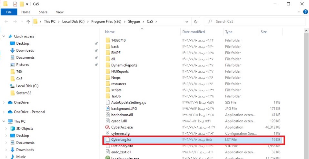Image resolution: width=309 pixels, height=159 pixels.
Task: Click the Up one level arrow
Action: 28,22
